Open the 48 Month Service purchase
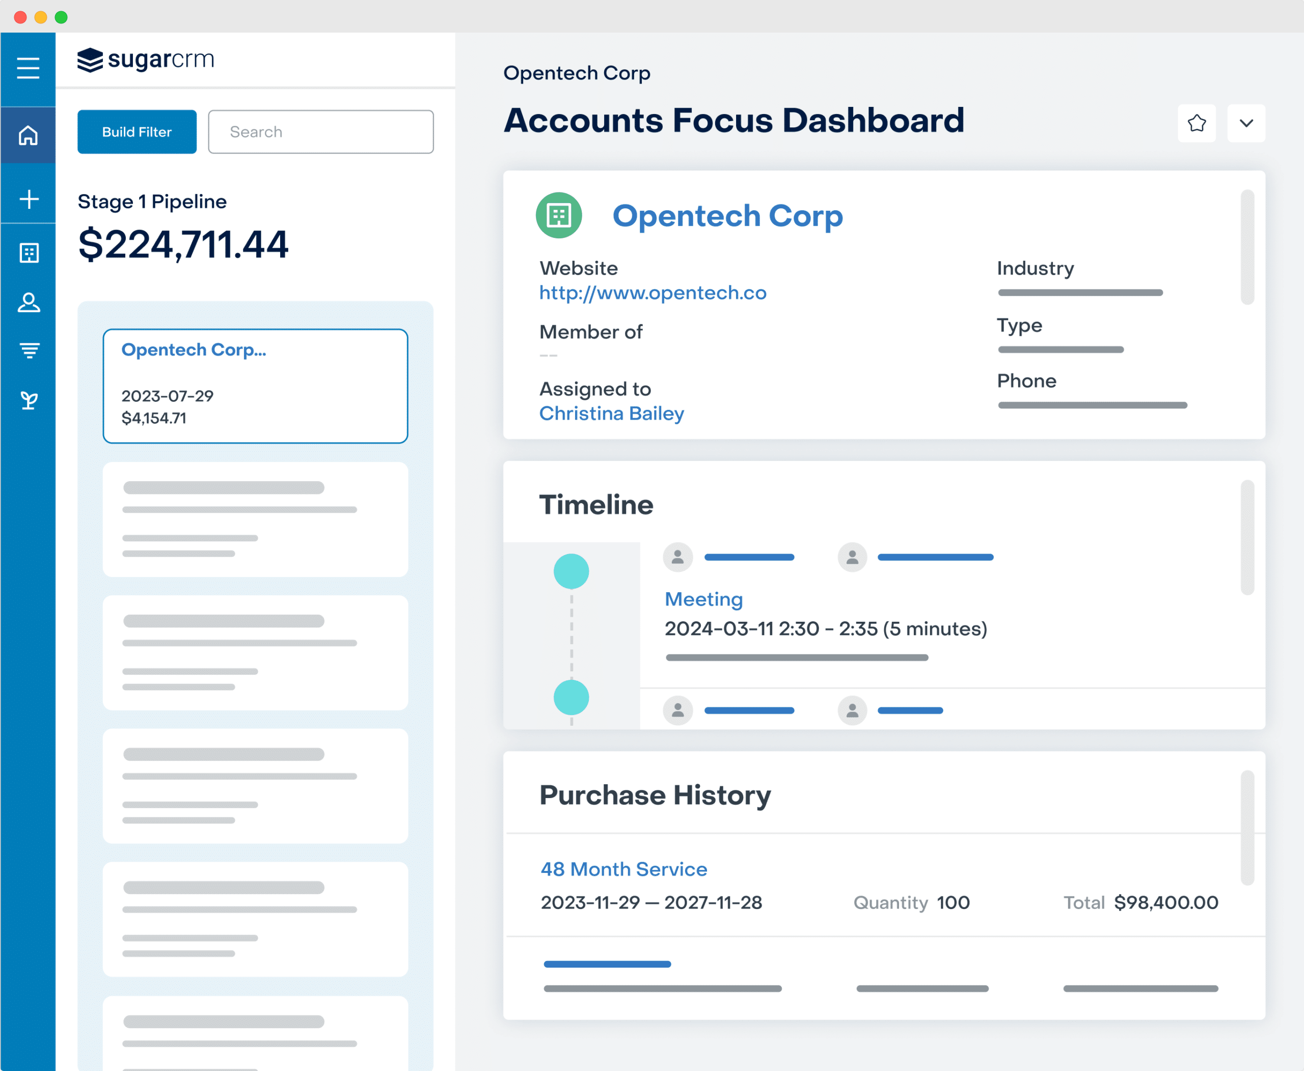 624,869
